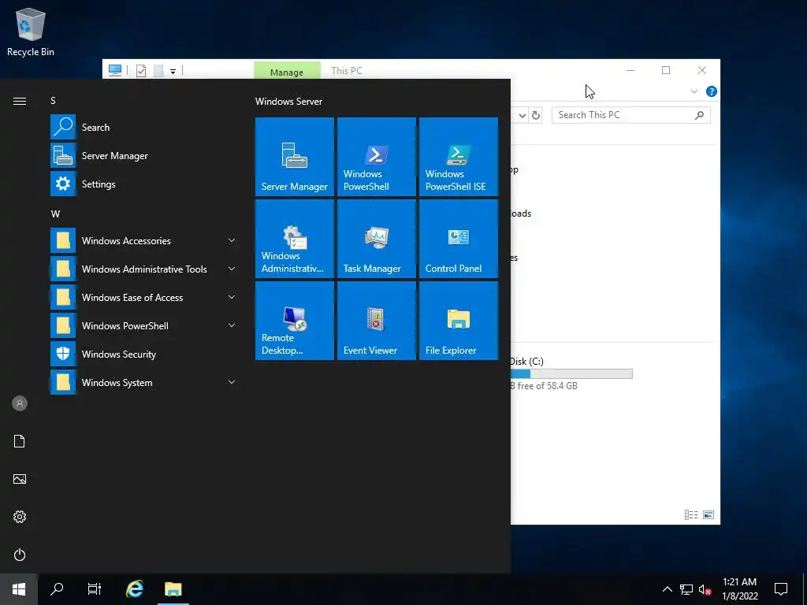Click the letter S app list header

[x=53, y=101]
